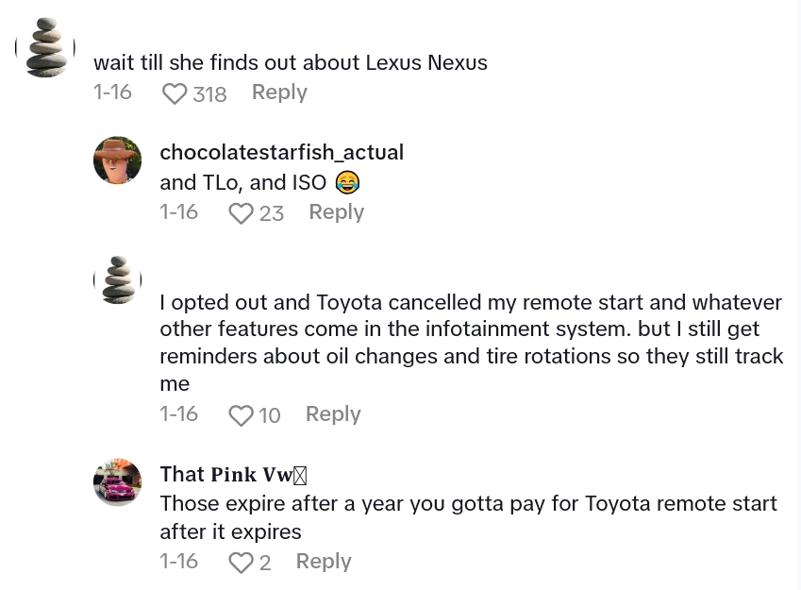Image resolution: width=801 pixels, height=590 pixels.
Task: Open chocolatestarfish_actual's cowboy hat avatar
Action: click(x=118, y=160)
